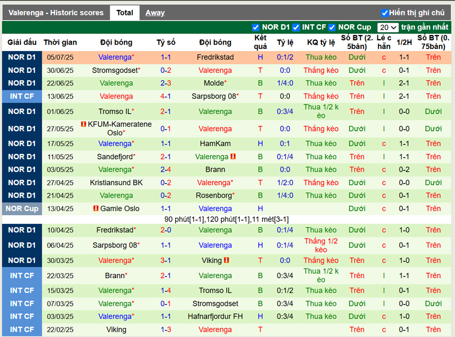
Task: Click the 2-4 score against Brann
Action: click(166, 169)
